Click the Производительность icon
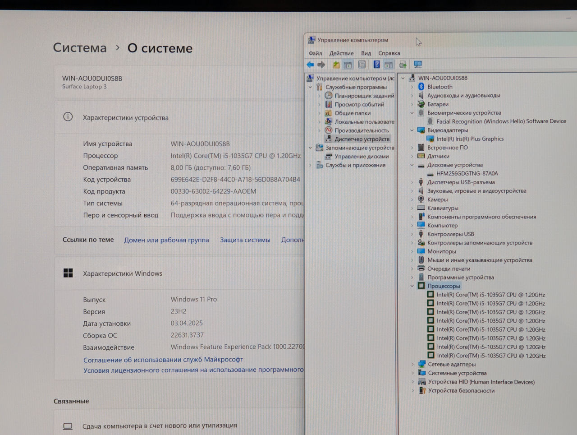577x435 pixels. coord(329,130)
